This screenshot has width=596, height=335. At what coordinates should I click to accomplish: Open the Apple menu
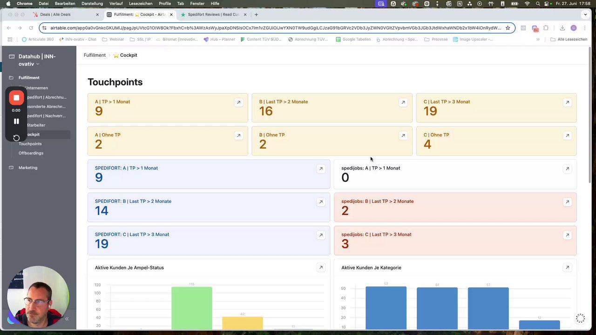8,4
